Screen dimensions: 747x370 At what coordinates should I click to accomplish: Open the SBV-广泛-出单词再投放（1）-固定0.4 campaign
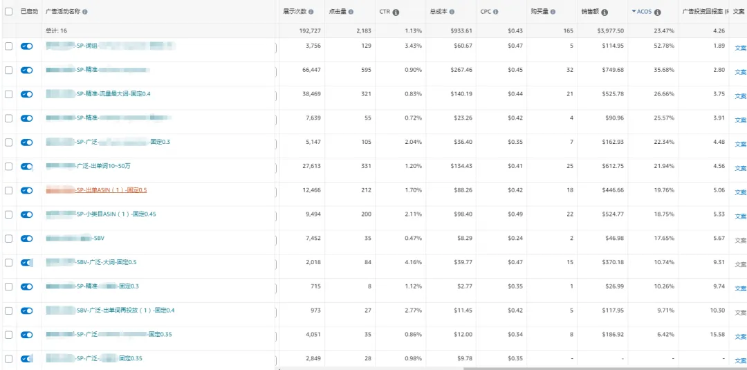coord(124,311)
